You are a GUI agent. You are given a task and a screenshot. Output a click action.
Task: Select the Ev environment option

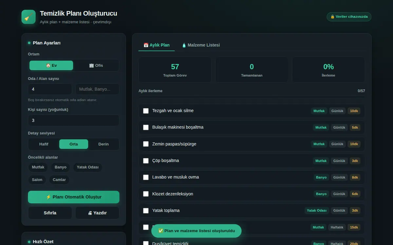tap(51, 65)
